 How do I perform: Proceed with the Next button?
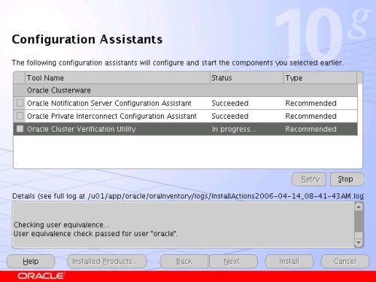click(x=233, y=262)
